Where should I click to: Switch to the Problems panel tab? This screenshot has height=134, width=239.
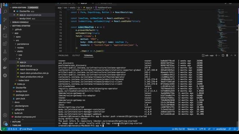(63, 55)
